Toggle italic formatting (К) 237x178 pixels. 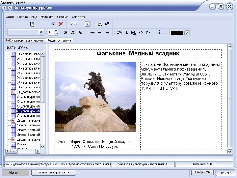point(73,32)
